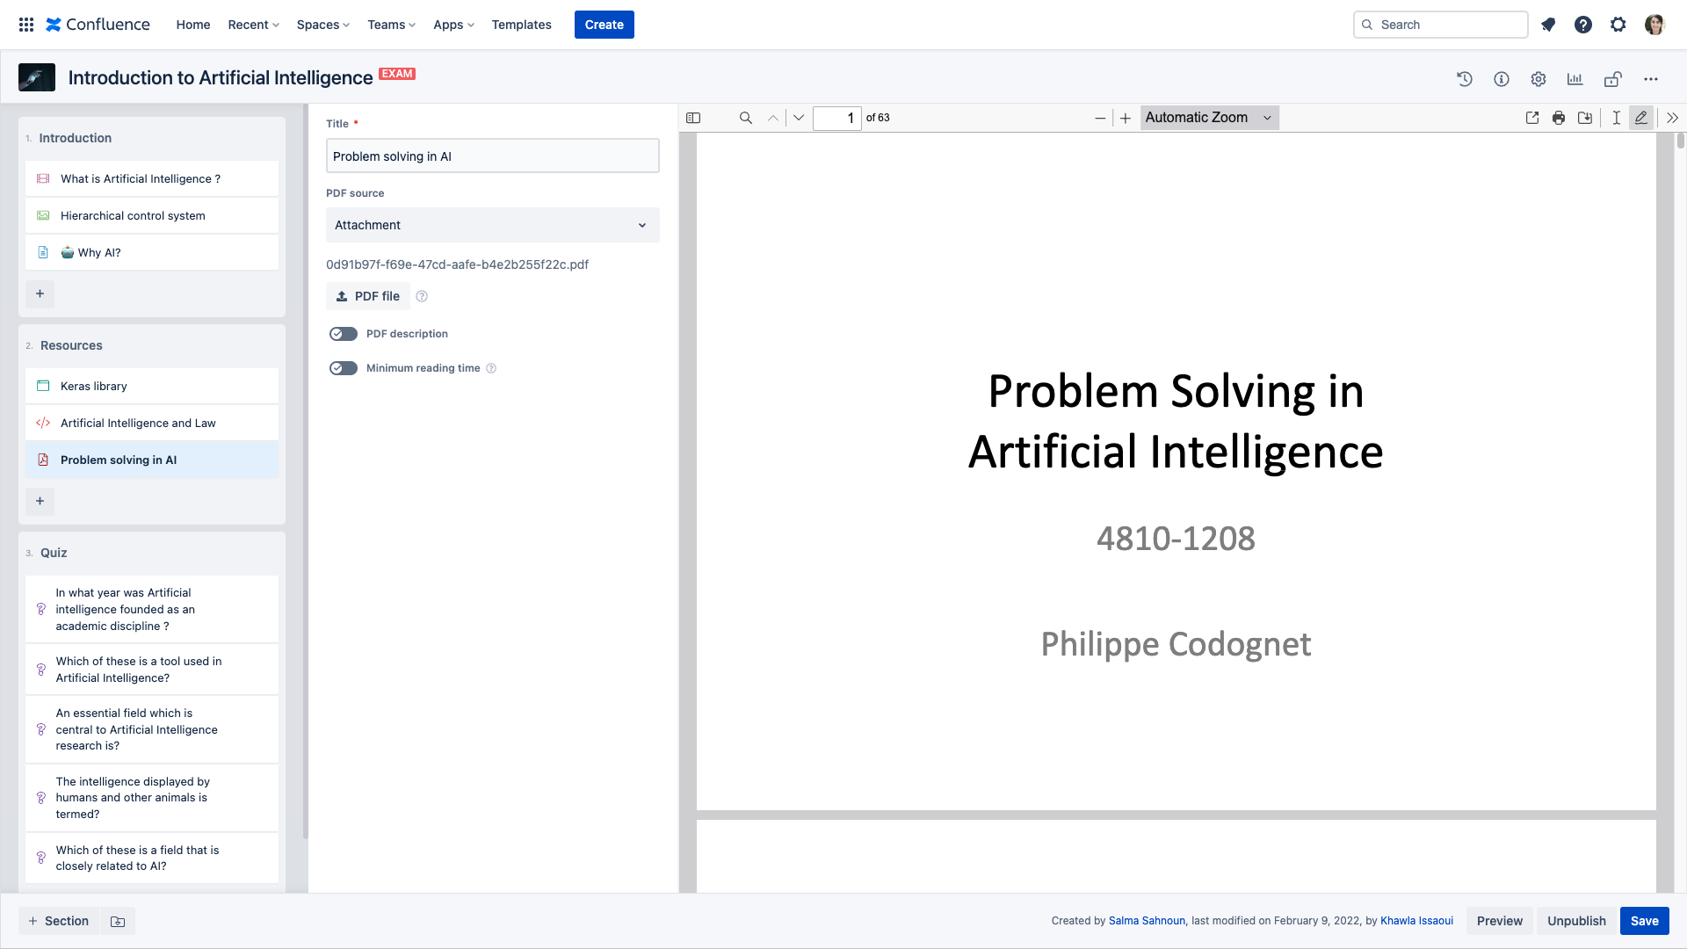
Task: Activate the PDF draw annotation tool
Action: (x=1641, y=118)
